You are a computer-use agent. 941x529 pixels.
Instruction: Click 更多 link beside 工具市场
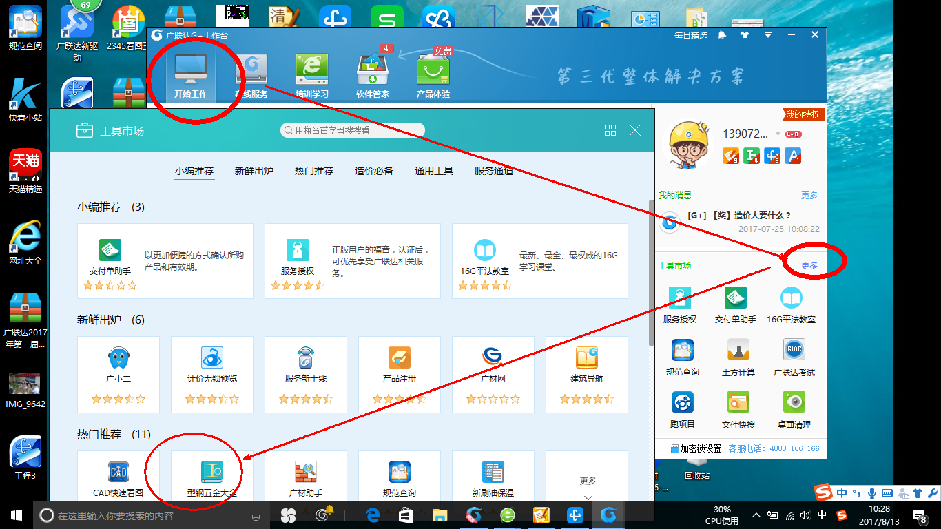(x=809, y=266)
